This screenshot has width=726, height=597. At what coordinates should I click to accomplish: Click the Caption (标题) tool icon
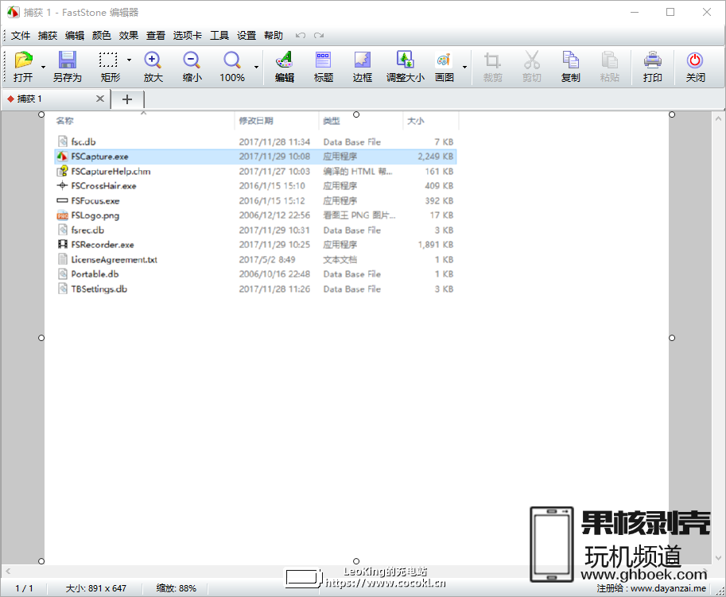[x=323, y=60]
